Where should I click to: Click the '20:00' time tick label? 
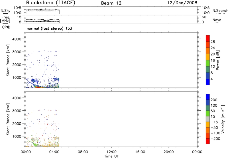click(x=169, y=152)
